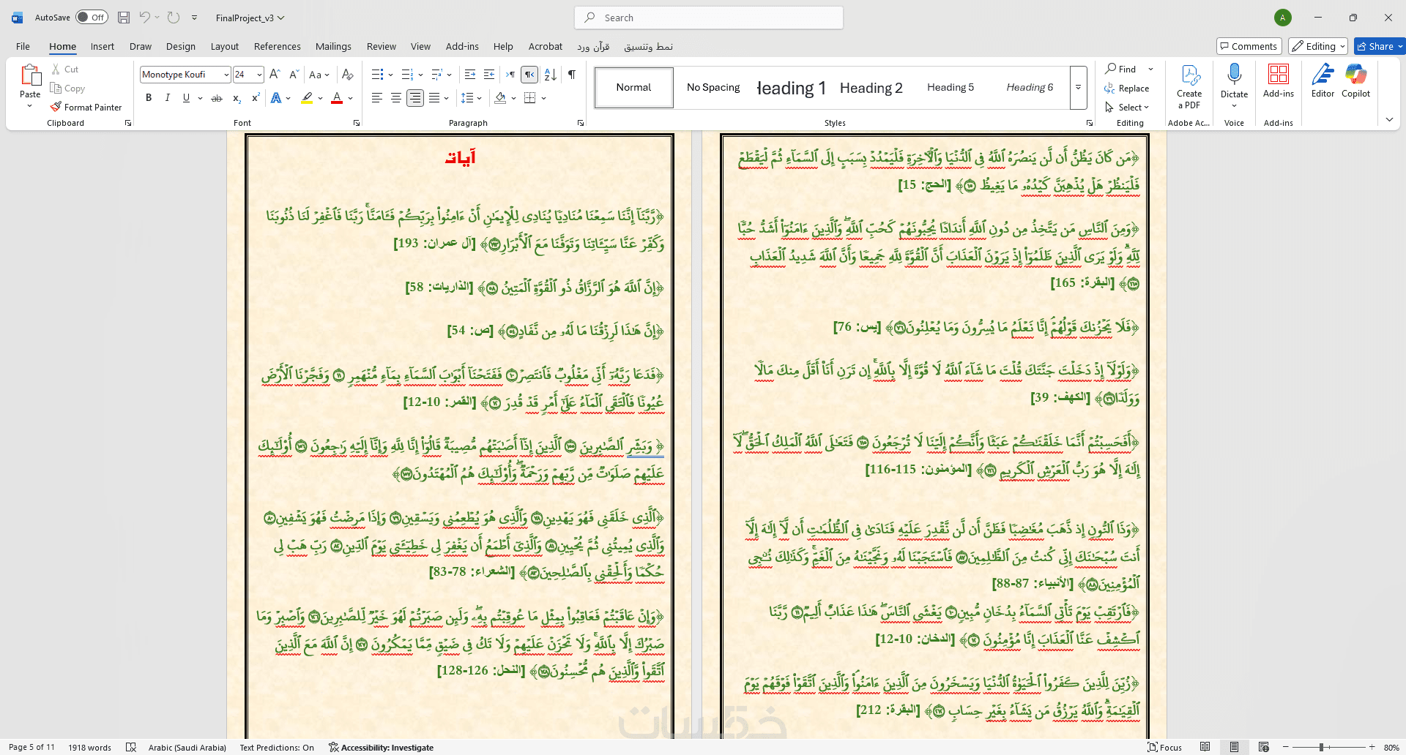Image resolution: width=1406 pixels, height=755 pixels.
Task: Toggle show paragraph marks
Action: (x=572, y=75)
